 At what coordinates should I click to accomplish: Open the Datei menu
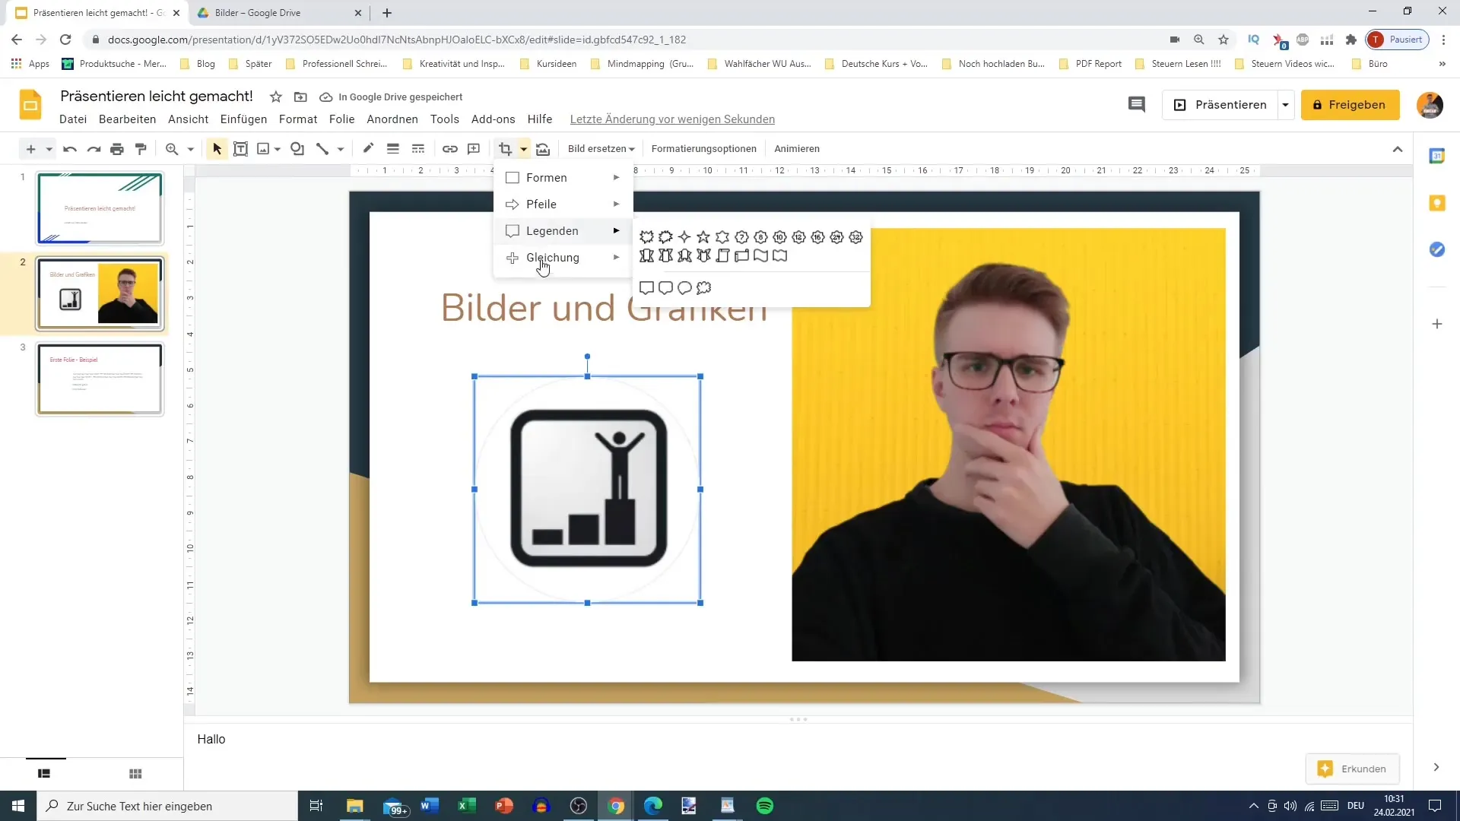coord(73,119)
